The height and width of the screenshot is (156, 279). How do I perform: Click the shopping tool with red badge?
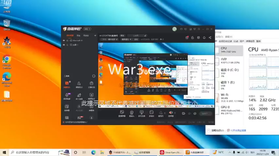coord(80,118)
